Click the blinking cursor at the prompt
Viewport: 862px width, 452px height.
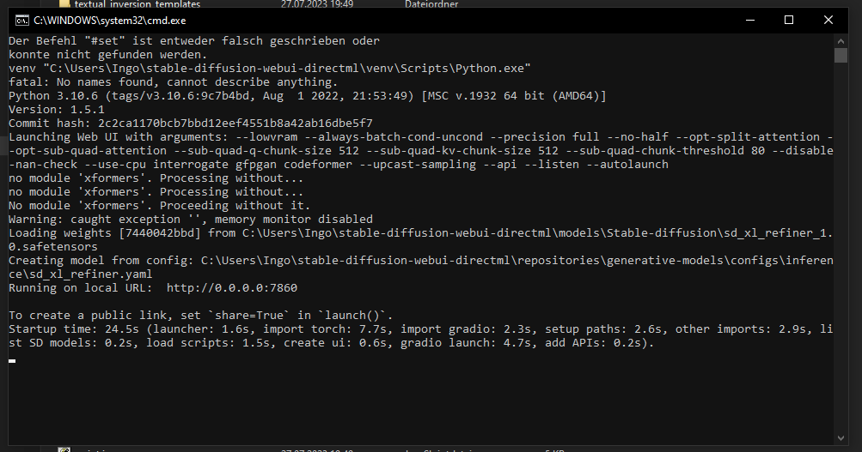pos(12,361)
